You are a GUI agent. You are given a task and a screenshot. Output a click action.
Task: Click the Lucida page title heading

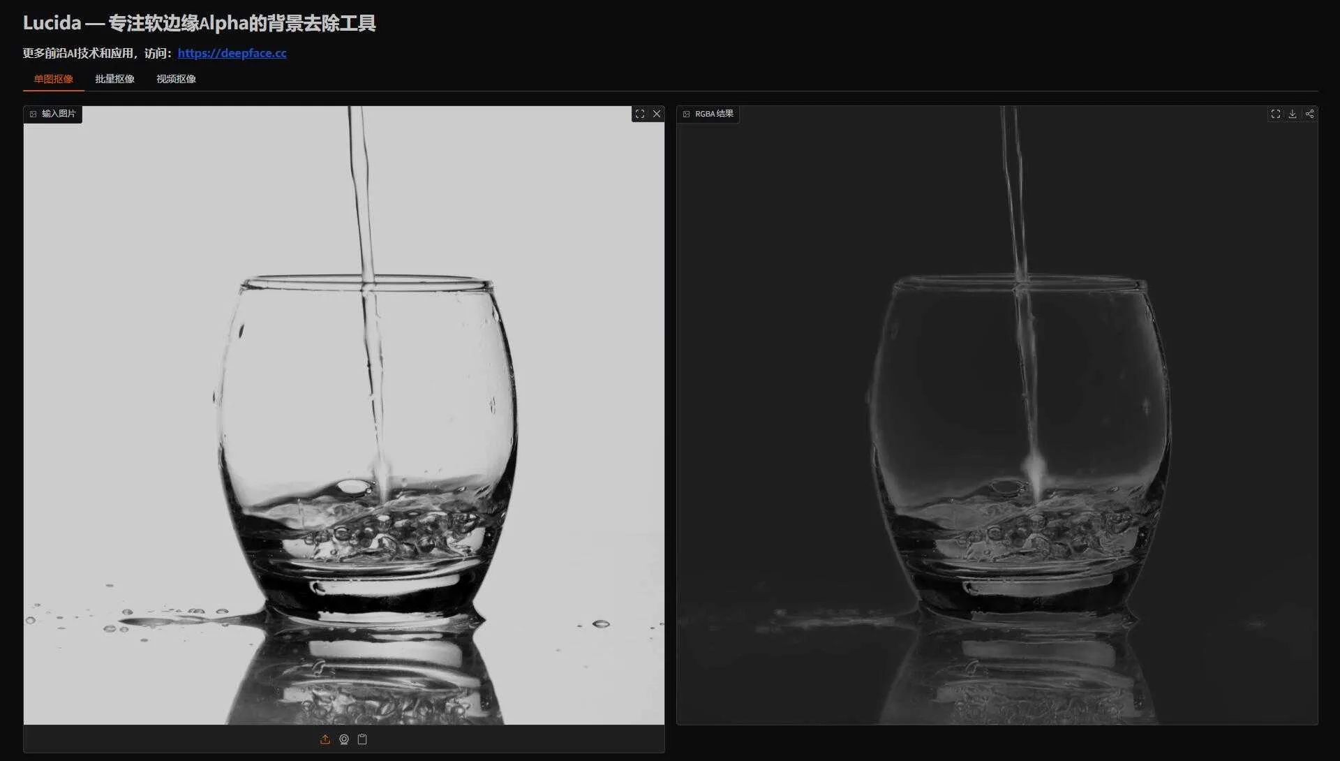200,23
